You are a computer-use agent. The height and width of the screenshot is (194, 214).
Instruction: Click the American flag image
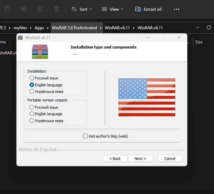147,97
